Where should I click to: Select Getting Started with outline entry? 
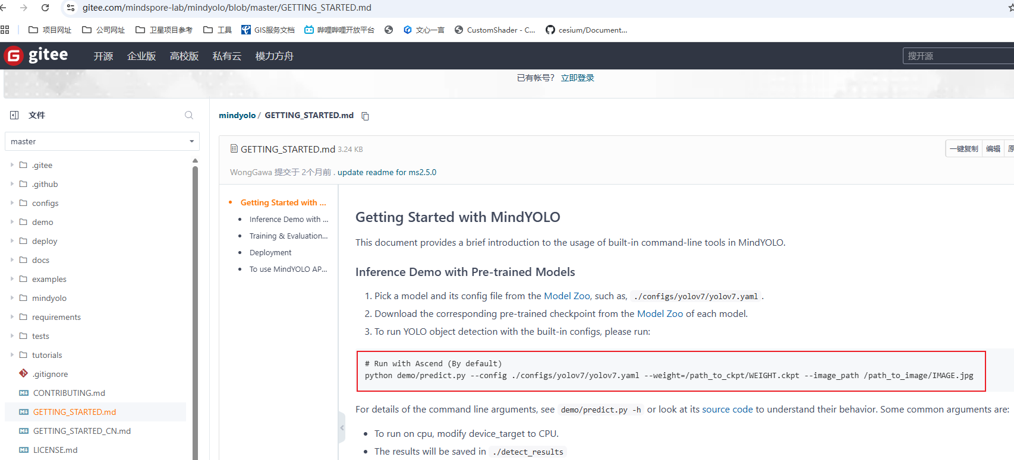[x=284, y=202]
